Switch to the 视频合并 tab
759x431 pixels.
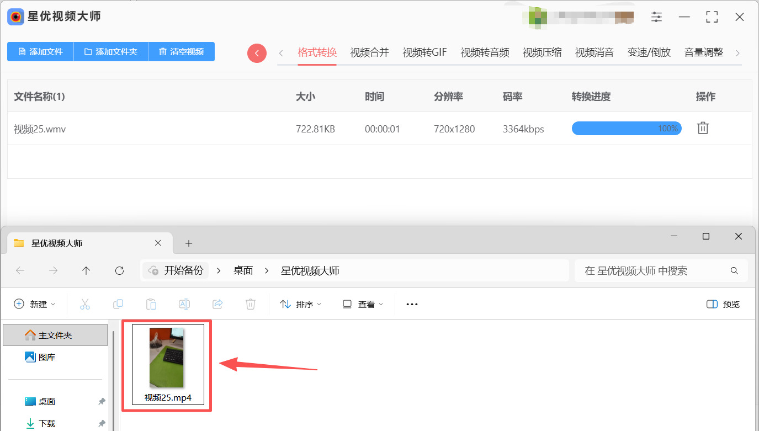point(369,52)
